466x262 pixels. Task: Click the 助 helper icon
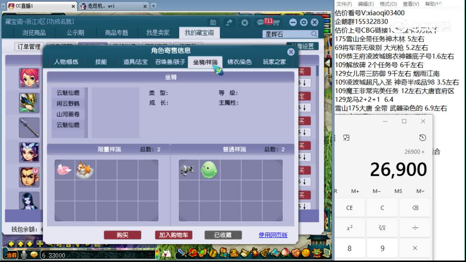pos(213,23)
